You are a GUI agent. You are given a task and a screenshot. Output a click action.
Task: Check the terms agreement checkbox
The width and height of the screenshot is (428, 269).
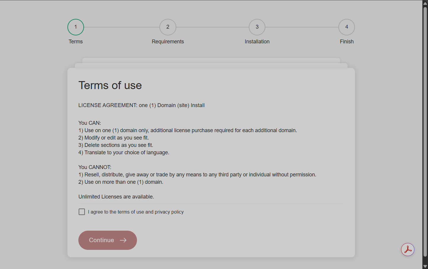tap(82, 212)
